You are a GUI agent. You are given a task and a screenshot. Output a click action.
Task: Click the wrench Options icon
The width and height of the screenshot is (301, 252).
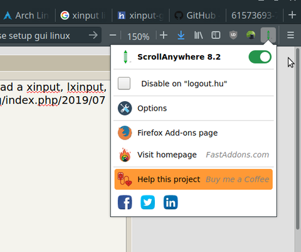point(125,108)
